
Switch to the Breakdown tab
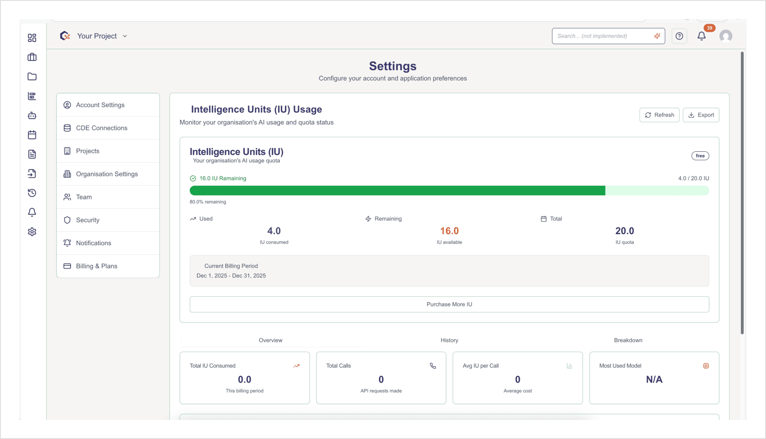coord(628,340)
